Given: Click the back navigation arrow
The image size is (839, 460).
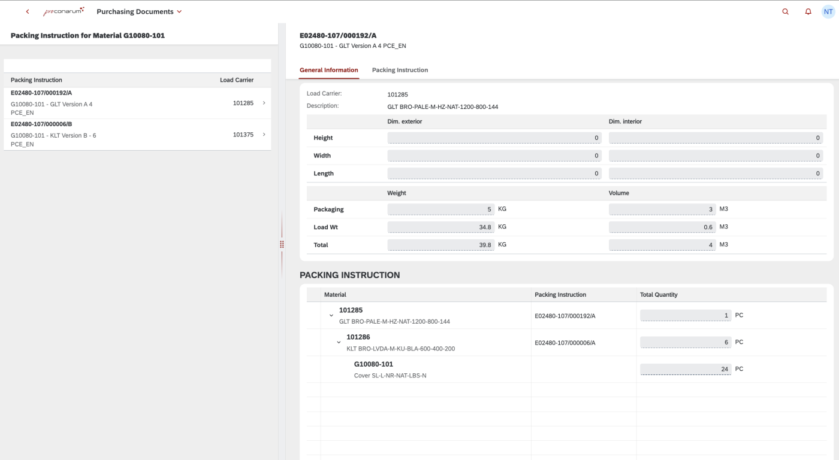Looking at the screenshot, I should (28, 12).
